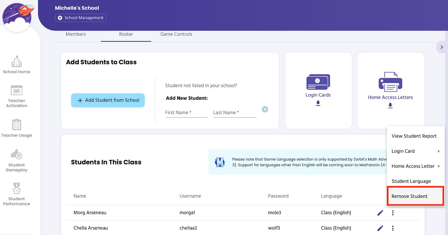Click the First Name input field
The image size is (448, 235).
187,113
